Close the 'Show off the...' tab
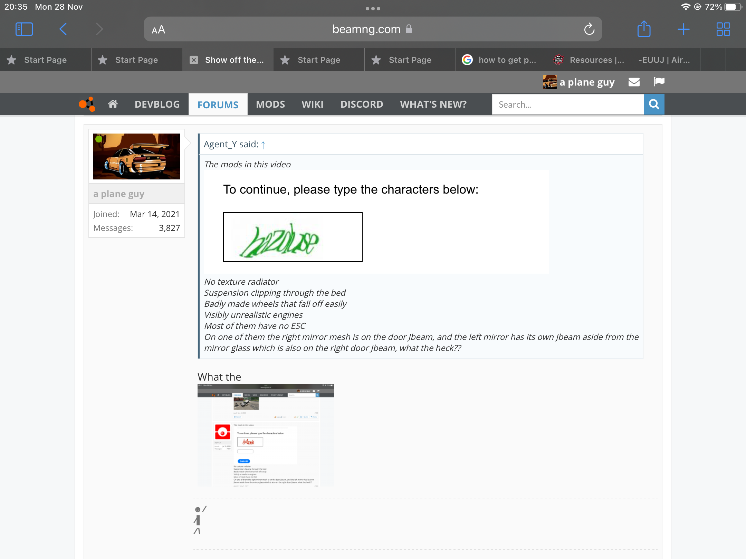This screenshot has width=746, height=559. [194, 60]
